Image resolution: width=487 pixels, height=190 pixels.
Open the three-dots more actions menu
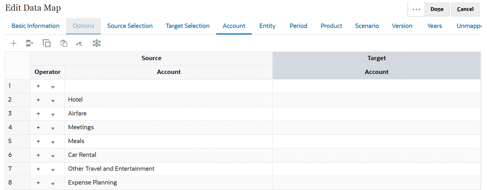[416, 9]
